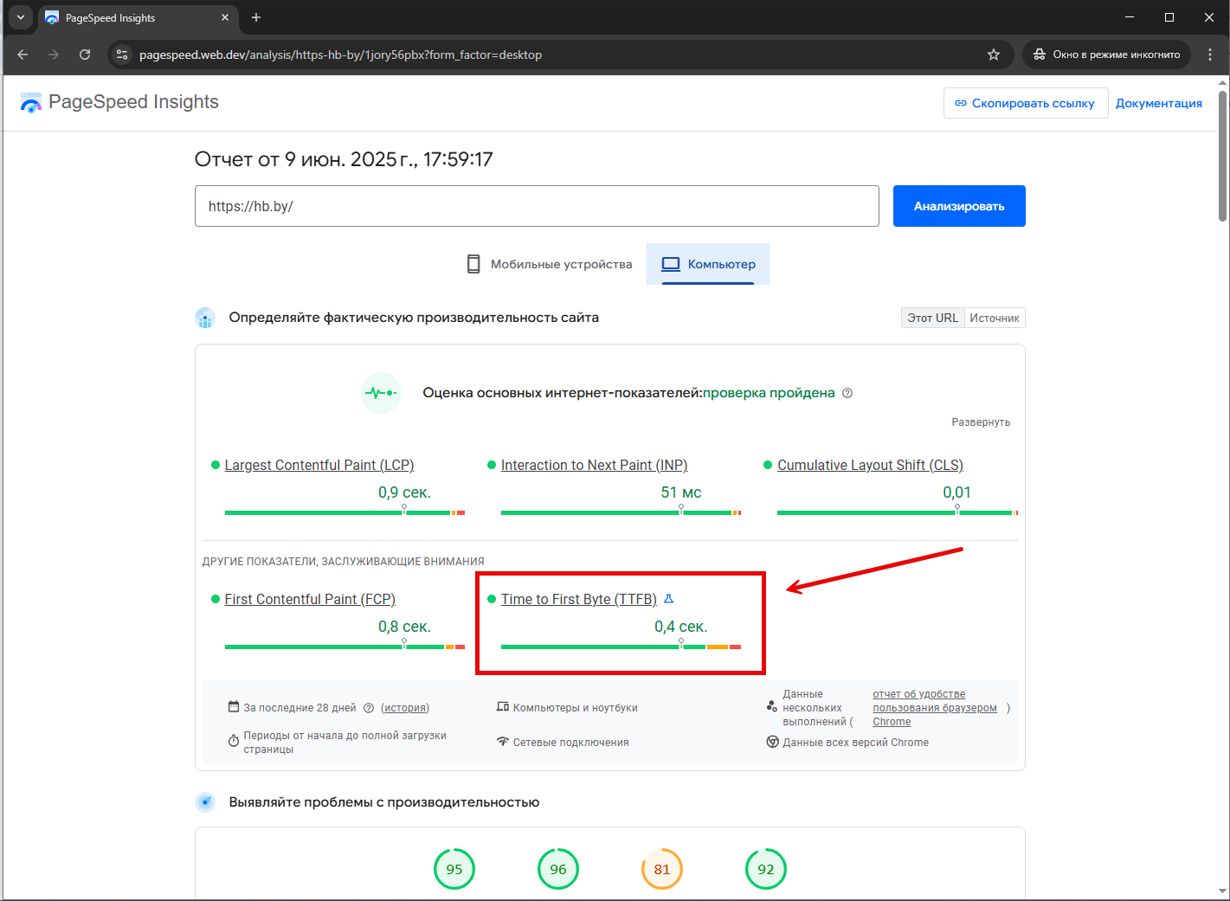Click the 0,4 сек. TTFB value

pos(681,627)
